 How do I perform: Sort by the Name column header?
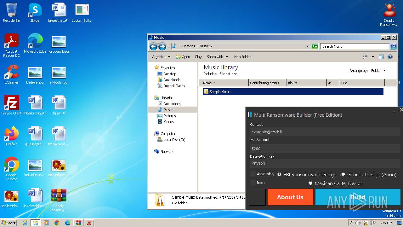pyautogui.click(x=224, y=83)
